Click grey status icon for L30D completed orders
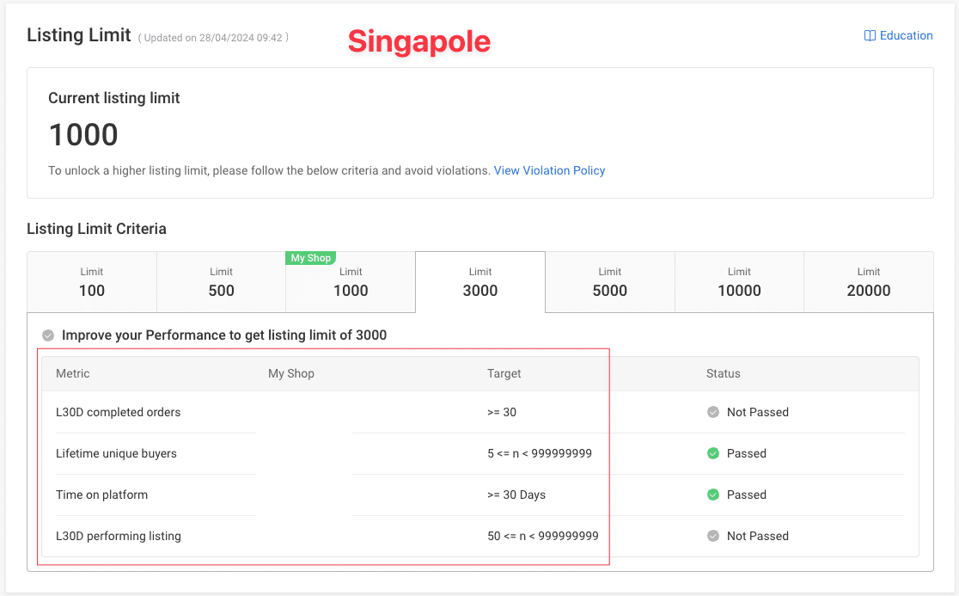Viewport: 959px width, 596px height. [x=712, y=412]
